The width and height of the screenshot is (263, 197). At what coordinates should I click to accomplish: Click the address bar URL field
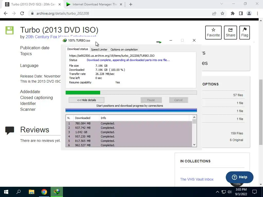[x=121, y=13]
